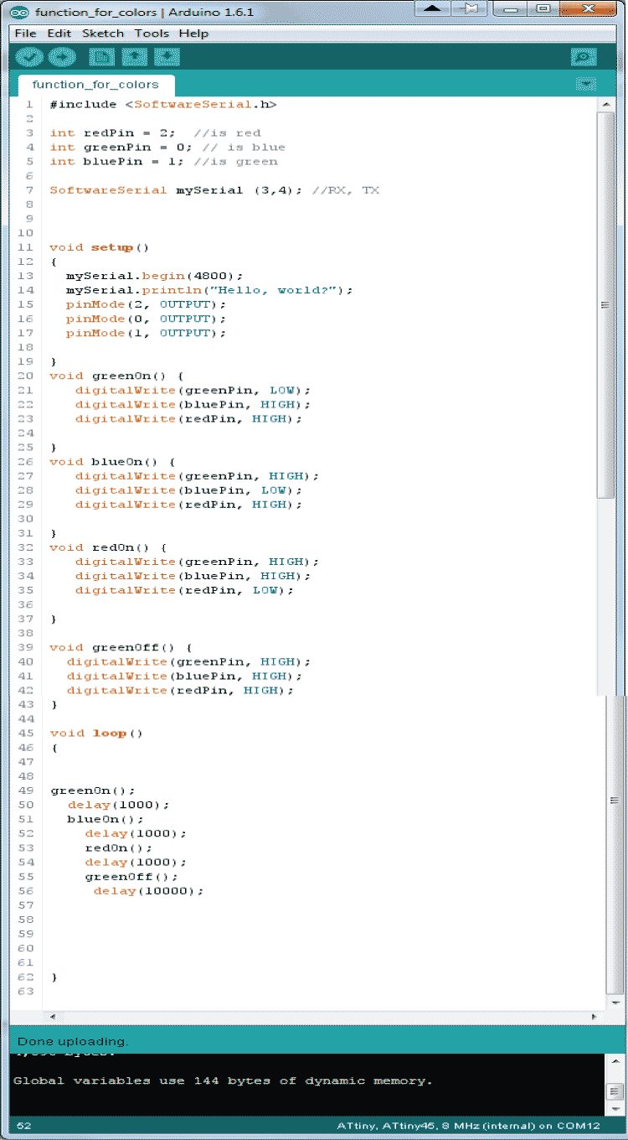
Task: Click the 'greenOn();' call in loop
Action: tap(92, 790)
